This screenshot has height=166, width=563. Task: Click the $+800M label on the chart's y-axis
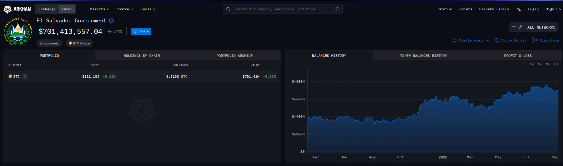coord(298,82)
